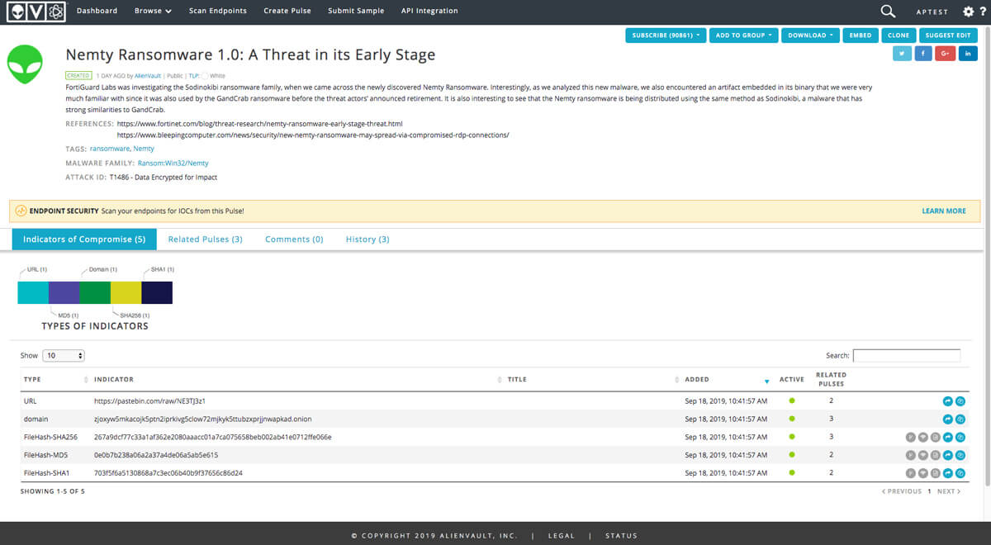Click second gray icon in FileHash-SHA1 row
This screenshot has height=545, width=991.
click(923, 473)
